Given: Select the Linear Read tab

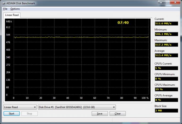Looking at the screenshot, I should click(12, 15).
